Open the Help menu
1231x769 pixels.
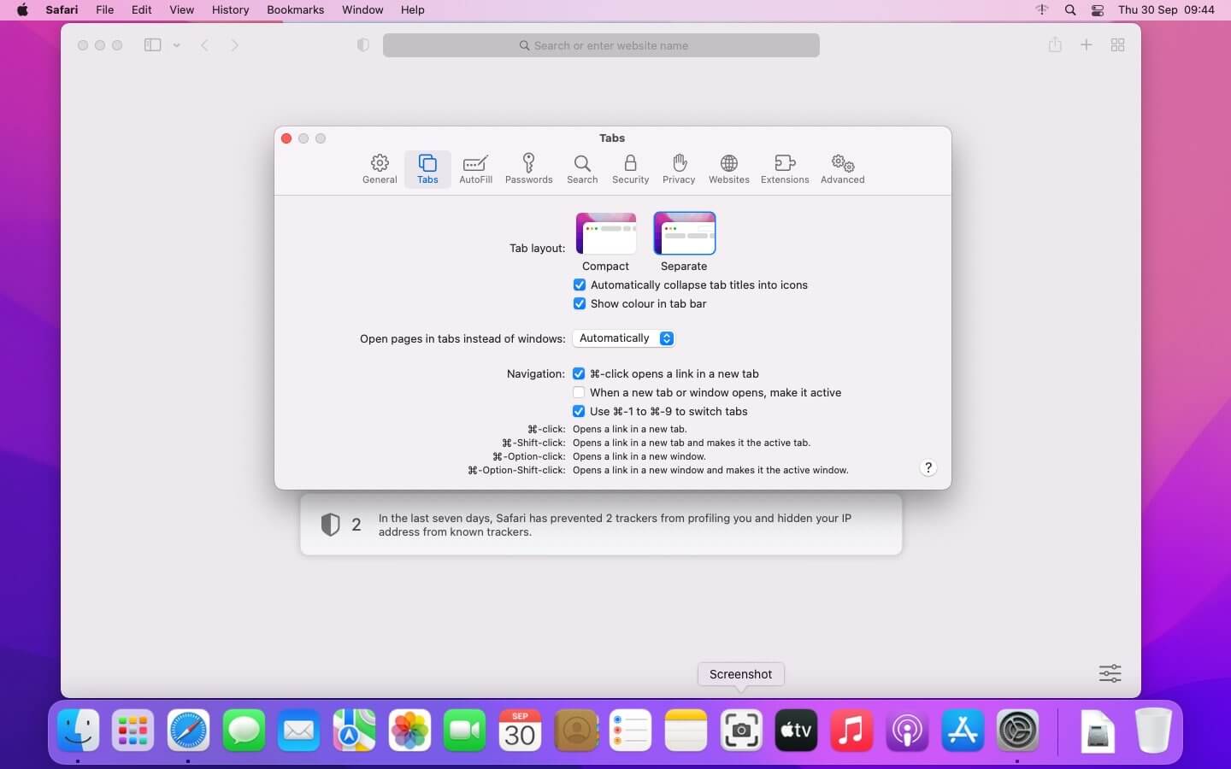(x=413, y=10)
